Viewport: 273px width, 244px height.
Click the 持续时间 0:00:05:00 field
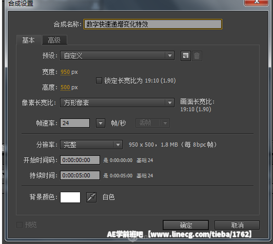pos(80,175)
